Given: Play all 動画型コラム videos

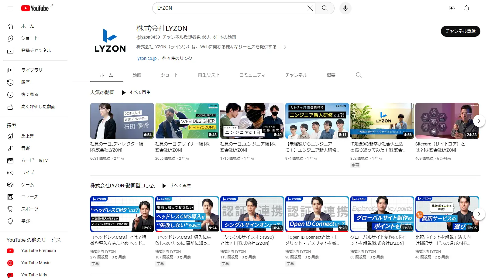Looking at the screenshot, I should click(177, 186).
